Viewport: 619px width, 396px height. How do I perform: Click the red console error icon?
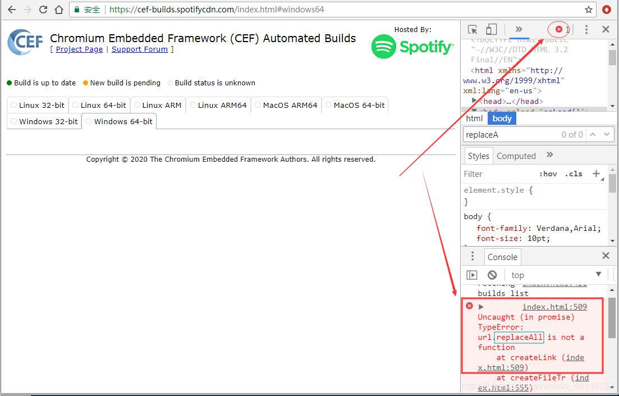[469, 306]
